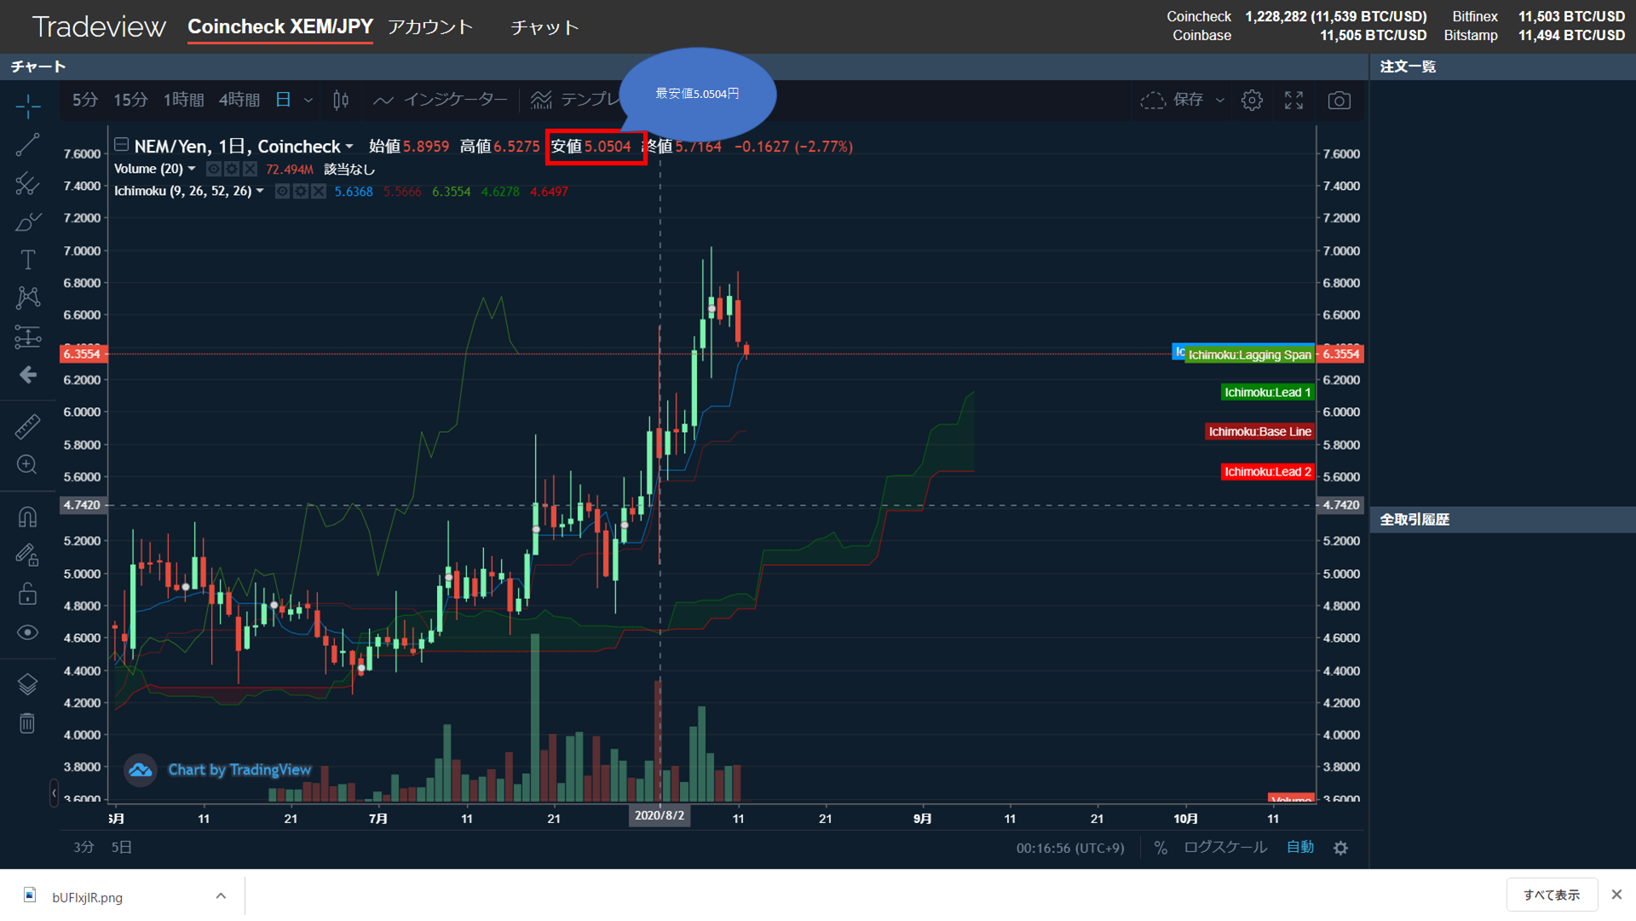This screenshot has width=1636, height=921.
Task: Select the pitchfork drawing tool
Action: (x=27, y=183)
